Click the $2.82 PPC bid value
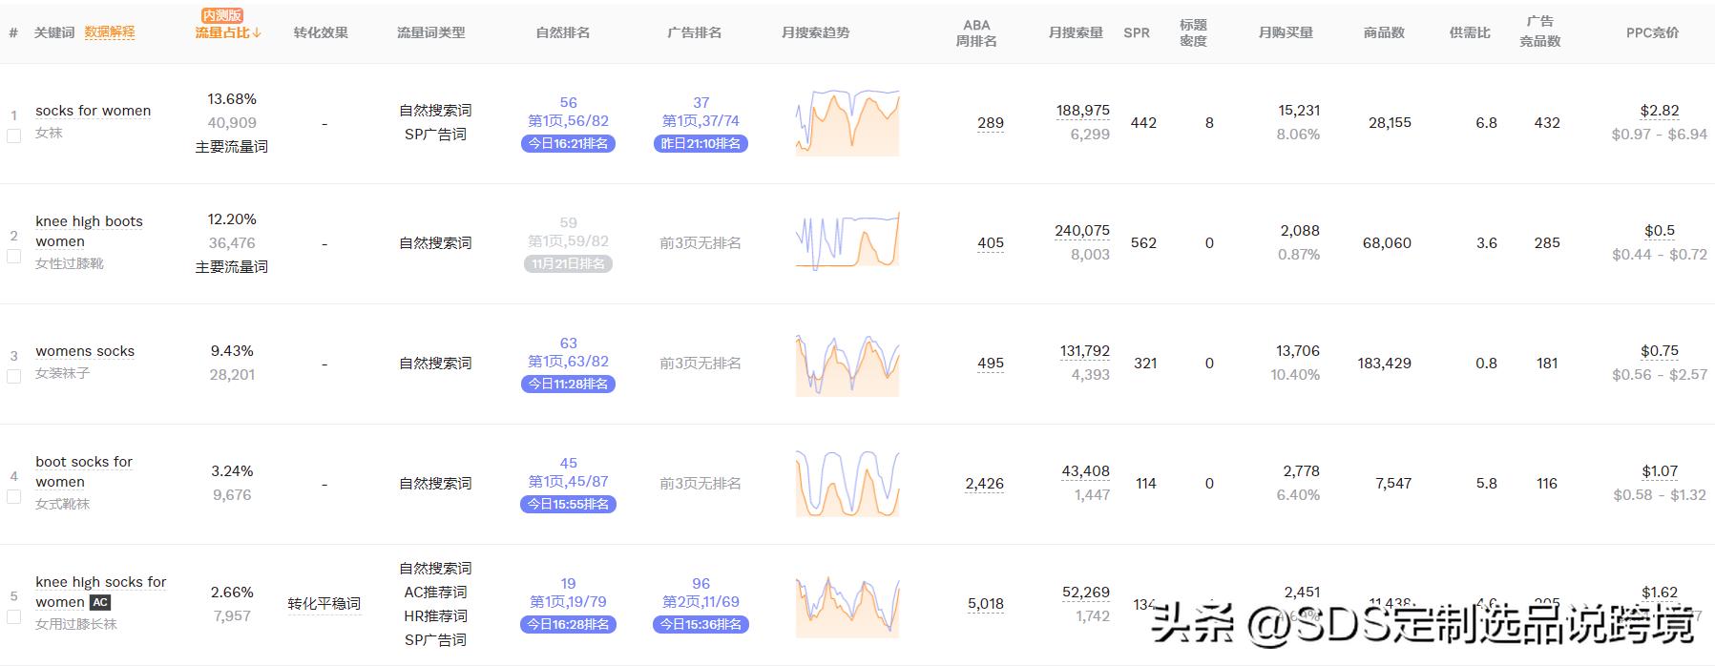This screenshot has width=1715, height=666. point(1660,111)
